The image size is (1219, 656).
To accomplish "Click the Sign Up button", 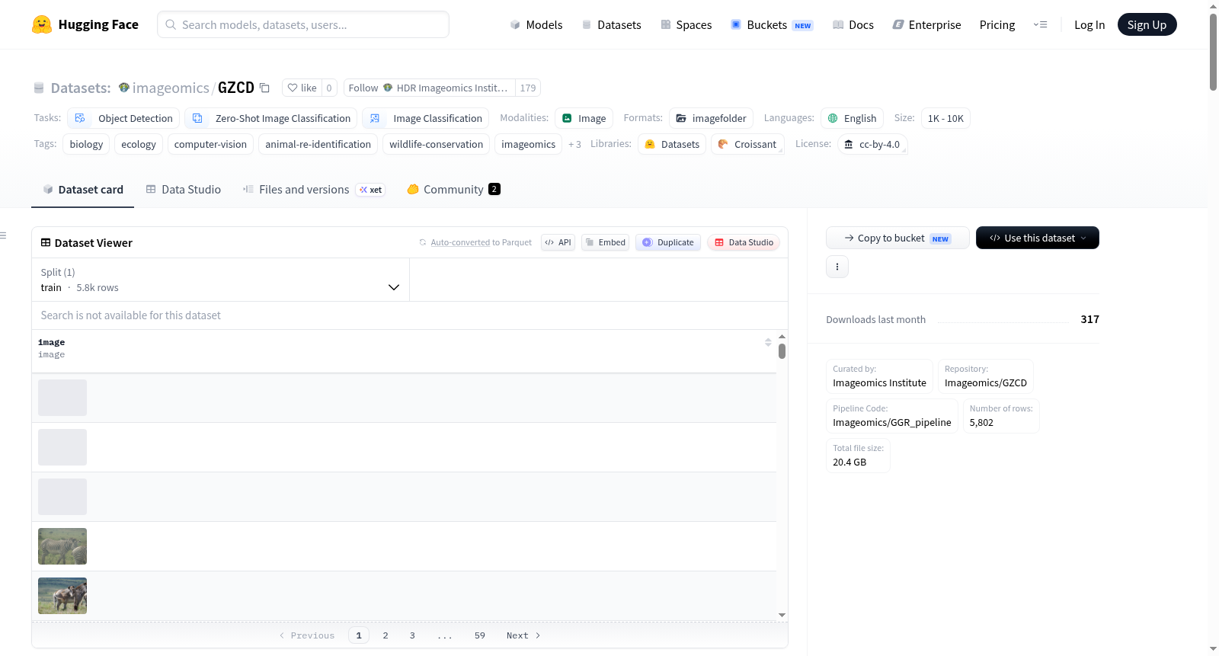I will click(x=1147, y=24).
